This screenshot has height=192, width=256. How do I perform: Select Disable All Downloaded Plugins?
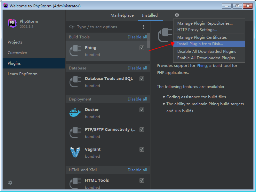coord(209,52)
